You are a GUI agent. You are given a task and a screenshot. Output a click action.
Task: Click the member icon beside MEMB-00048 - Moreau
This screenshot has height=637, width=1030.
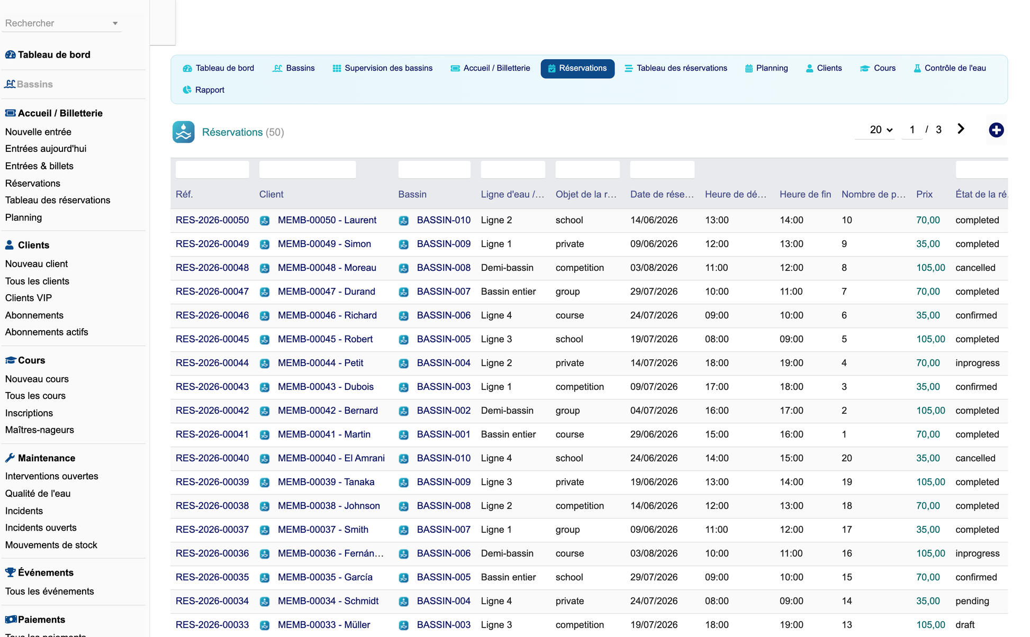click(265, 268)
